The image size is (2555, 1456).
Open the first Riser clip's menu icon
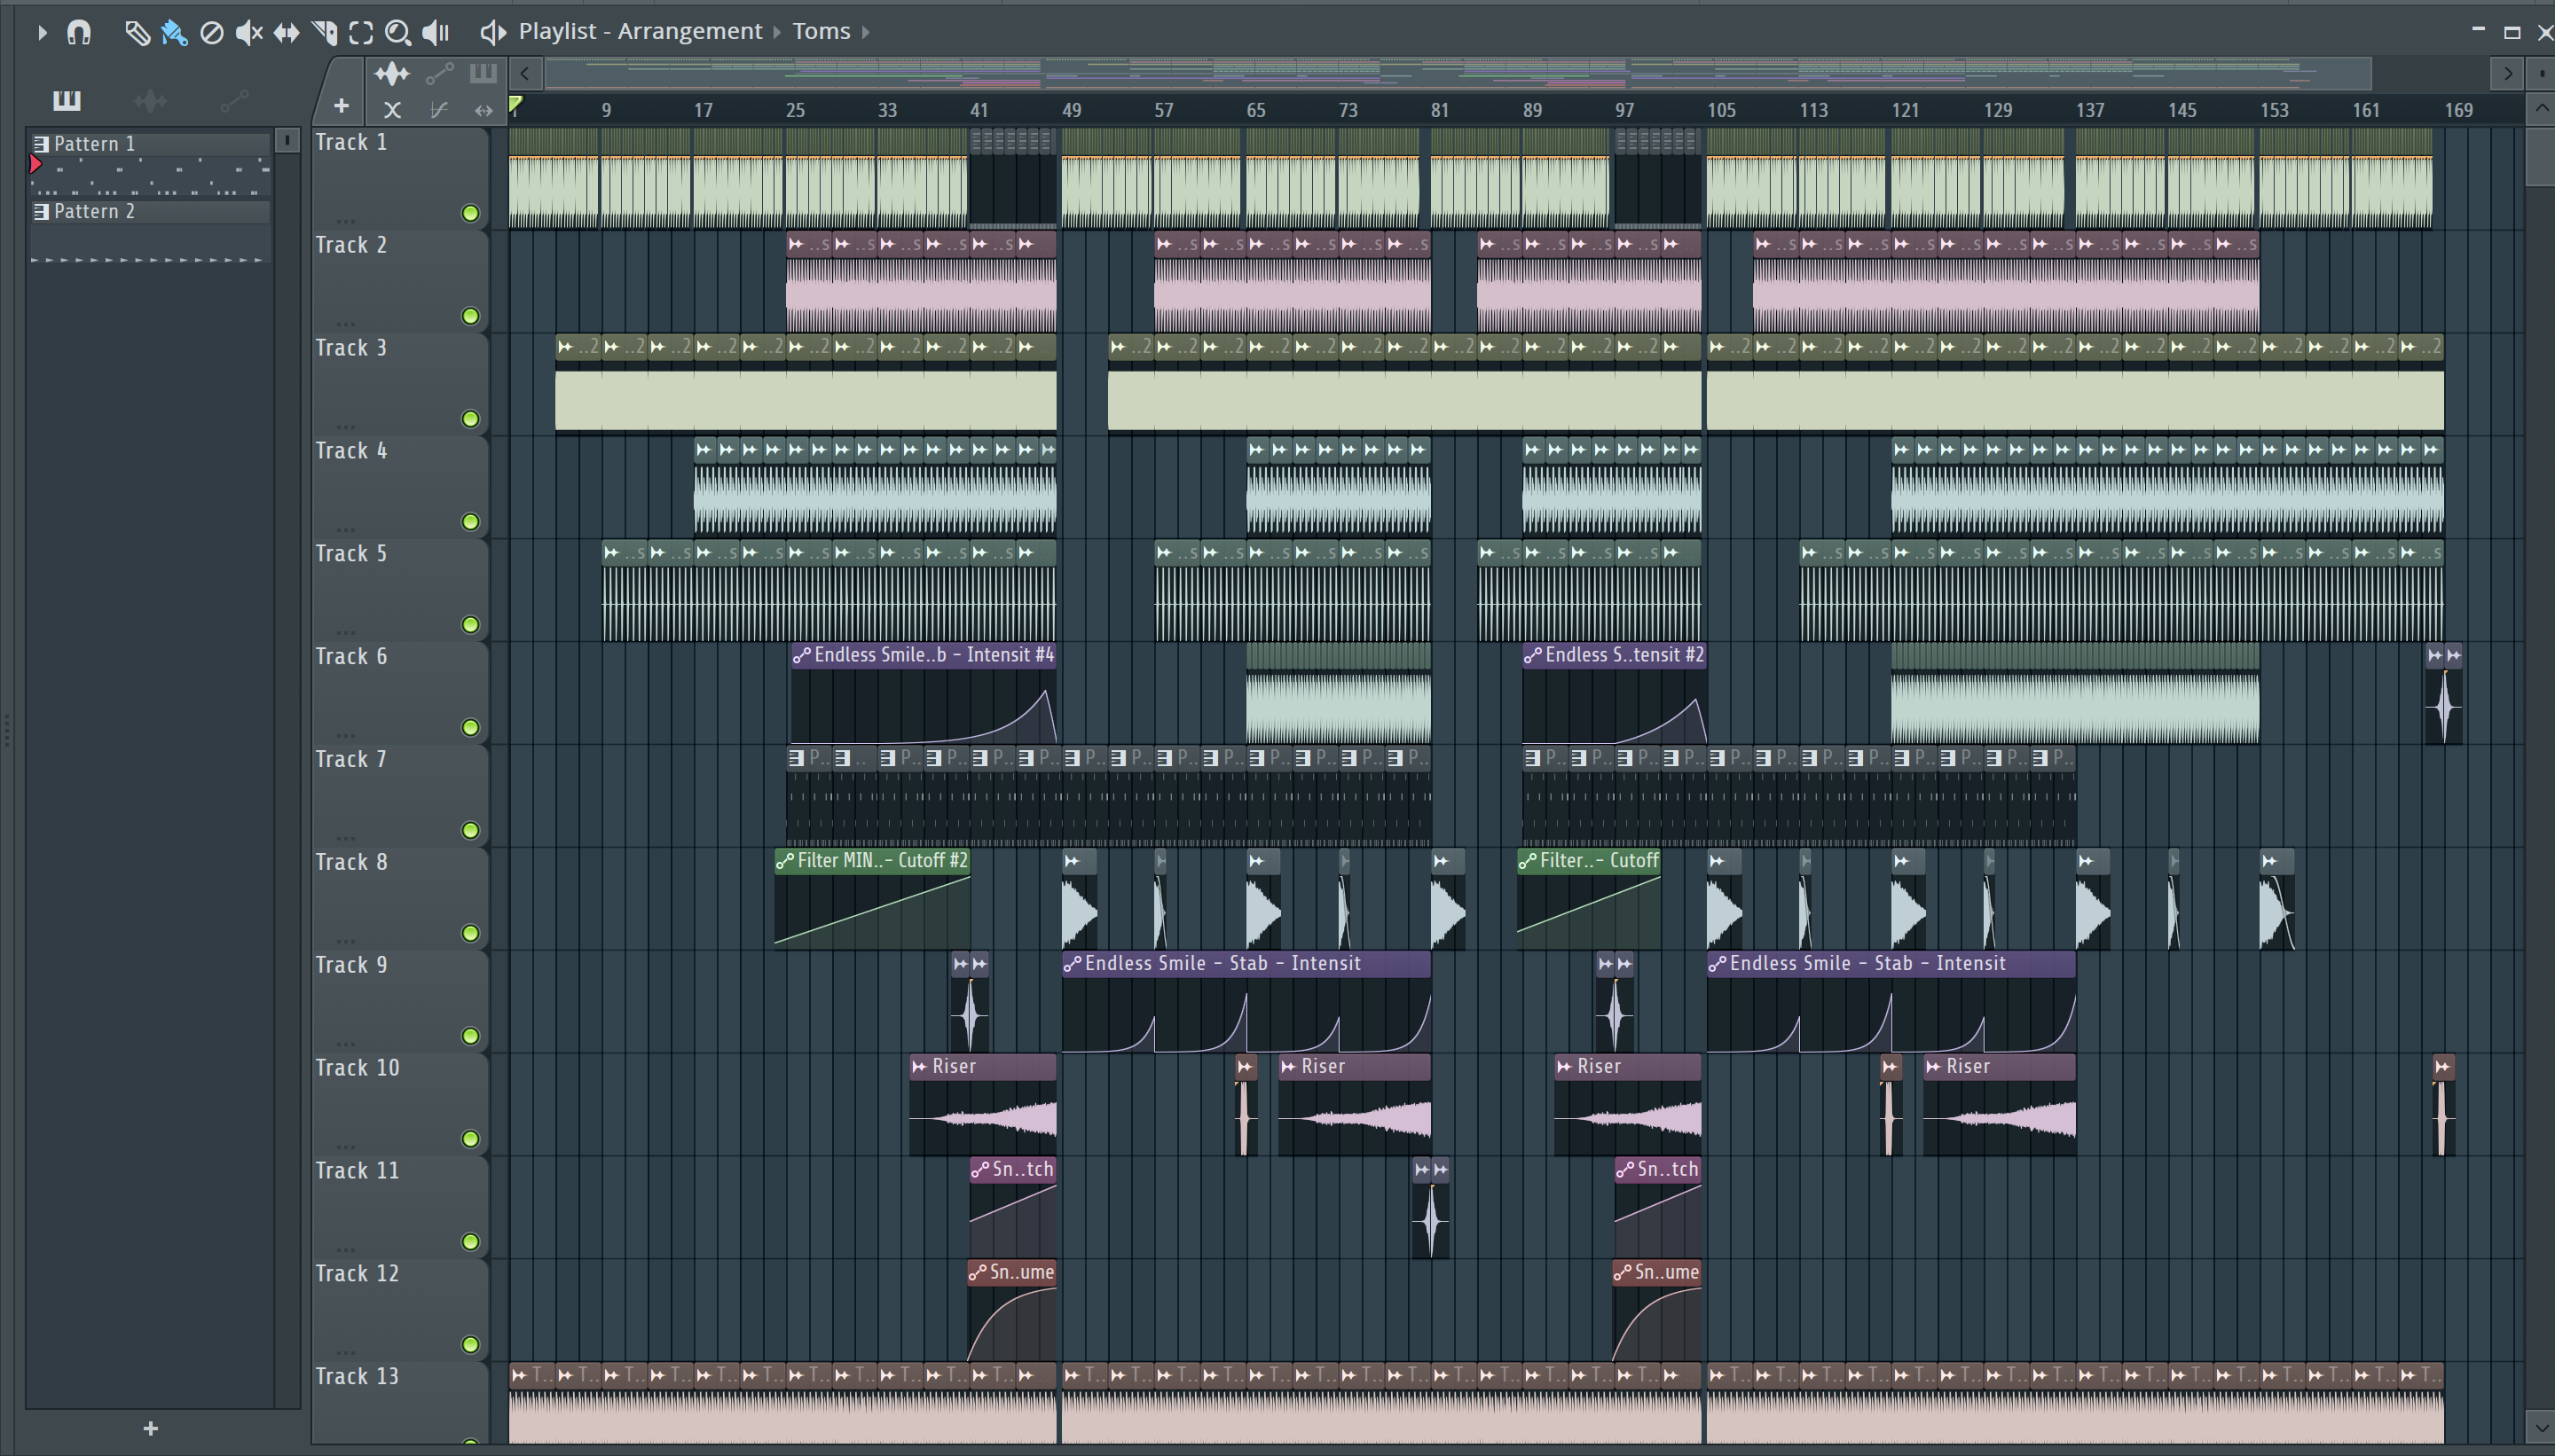coord(919,1067)
